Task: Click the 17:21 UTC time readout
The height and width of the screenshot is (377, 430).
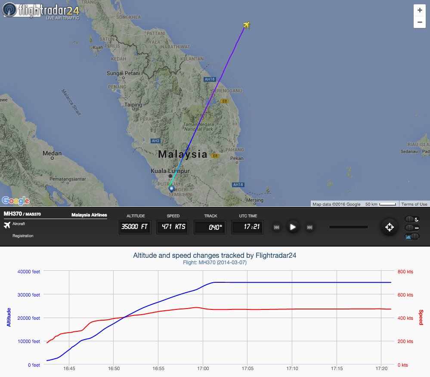Action: (x=247, y=227)
